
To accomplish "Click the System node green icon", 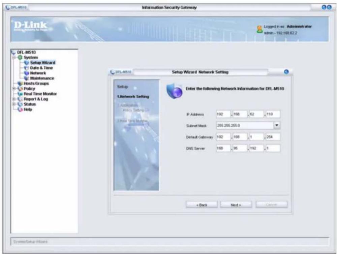I will pyautogui.click(x=20, y=57).
